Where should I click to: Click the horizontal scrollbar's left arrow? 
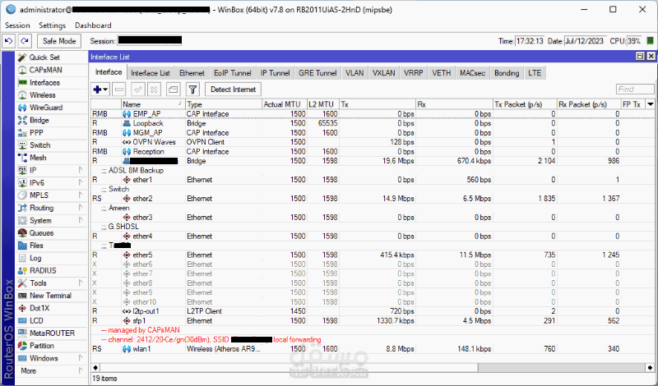(x=95, y=368)
